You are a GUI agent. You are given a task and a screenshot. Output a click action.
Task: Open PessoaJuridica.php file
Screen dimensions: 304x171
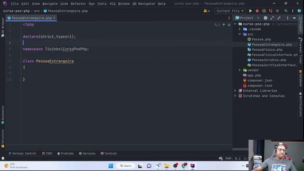(x=269, y=60)
